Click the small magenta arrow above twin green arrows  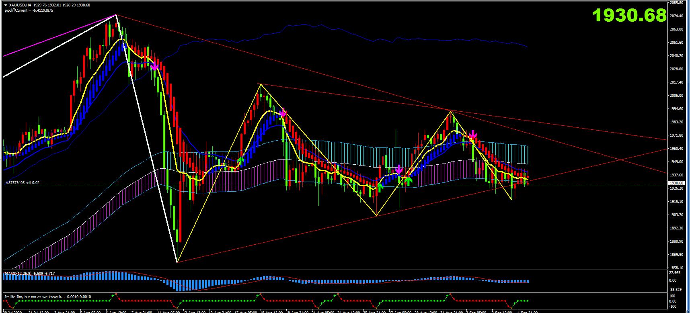tap(399, 170)
